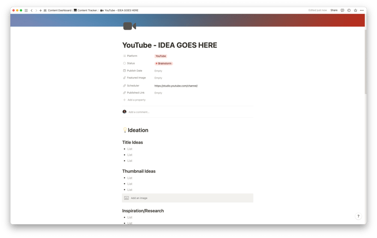The width and height of the screenshot is (377, 238).
Task: Click third List bullet under Title Ideas
Action: pos(130,161)
